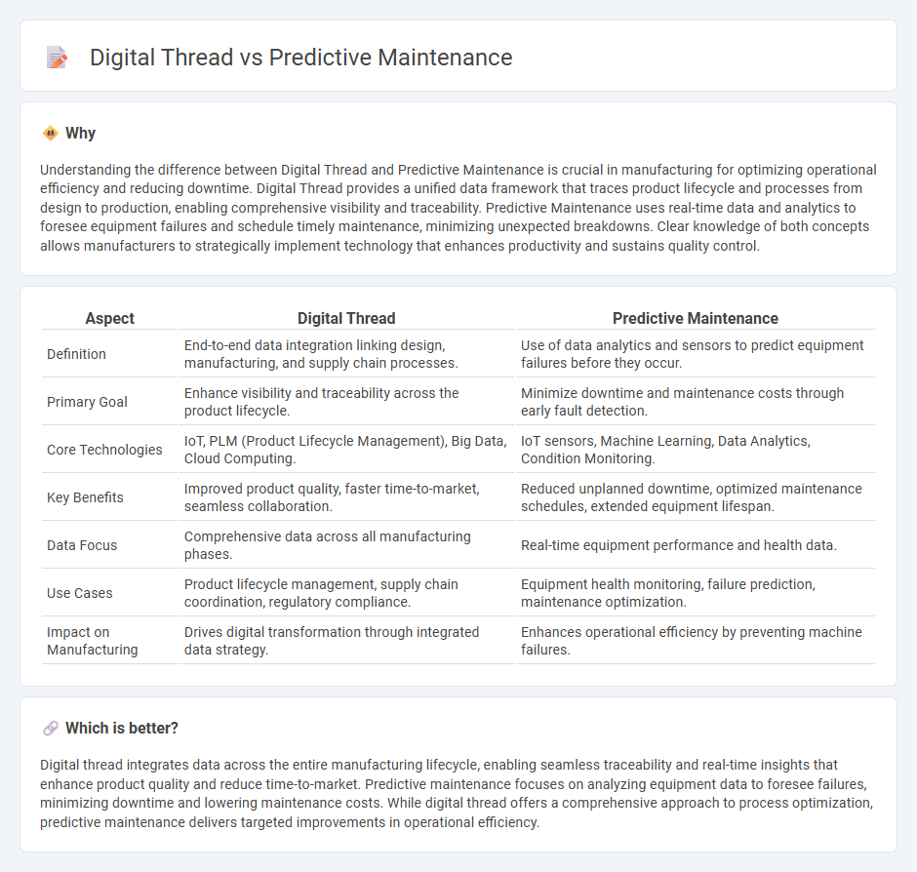
Task: Select the Data Focus row label
Action: [x=82, y=545]
